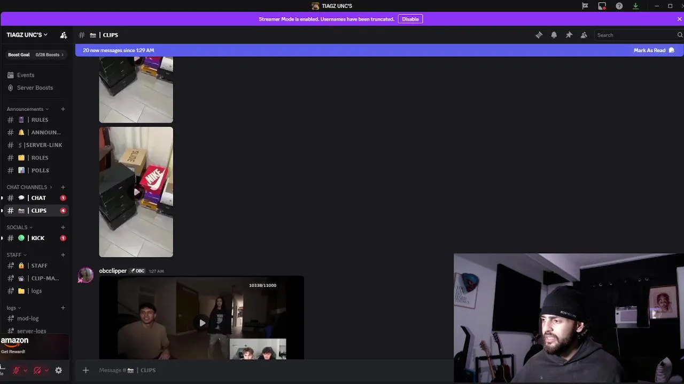Show Pinned Messages pin icon

click(569, 35)
